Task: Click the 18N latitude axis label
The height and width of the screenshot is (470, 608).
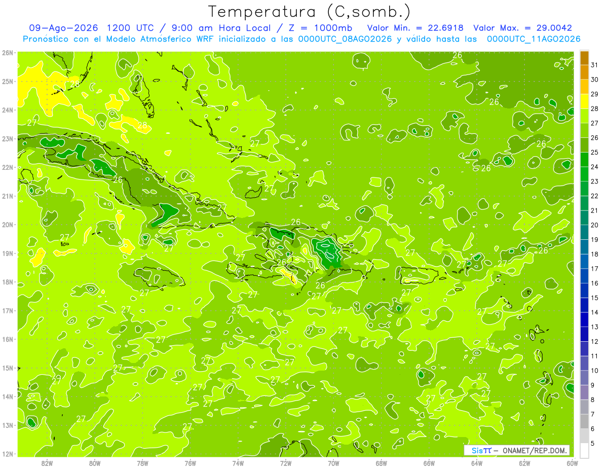Action: coord(7,282)
